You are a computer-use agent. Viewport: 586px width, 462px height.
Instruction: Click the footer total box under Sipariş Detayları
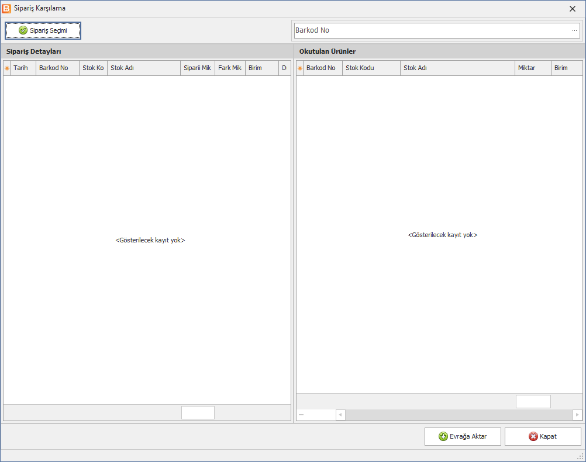coord(198,413)
